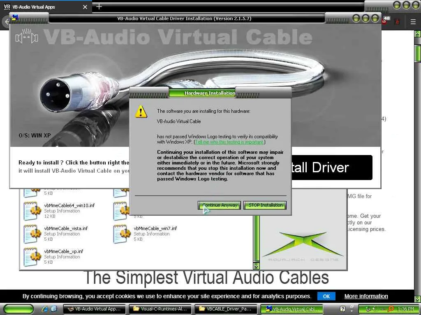Switch to 'VB-Audio Virtual App...' taskbar item
This screenshot has width=421, height=315.
94,309
